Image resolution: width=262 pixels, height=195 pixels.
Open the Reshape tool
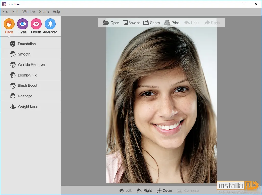click(31, 96)
